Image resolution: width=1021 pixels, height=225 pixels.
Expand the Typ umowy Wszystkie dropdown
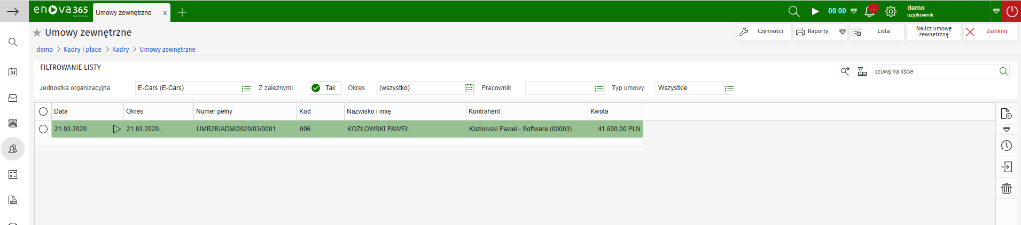729,89
